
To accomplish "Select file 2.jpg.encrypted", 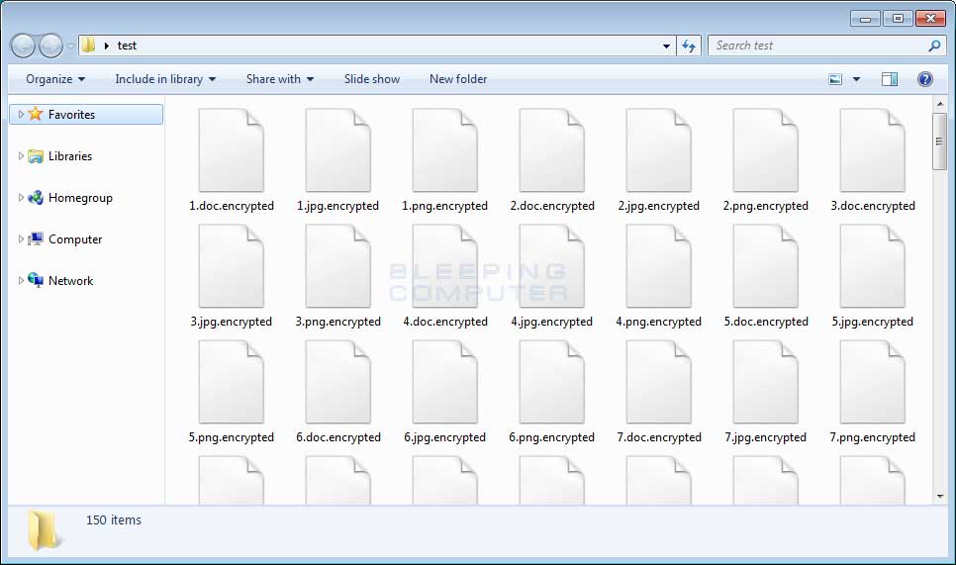I will click(658, 159).
